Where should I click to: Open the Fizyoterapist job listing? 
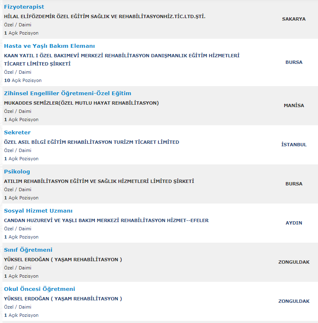(x=24, y=7)
